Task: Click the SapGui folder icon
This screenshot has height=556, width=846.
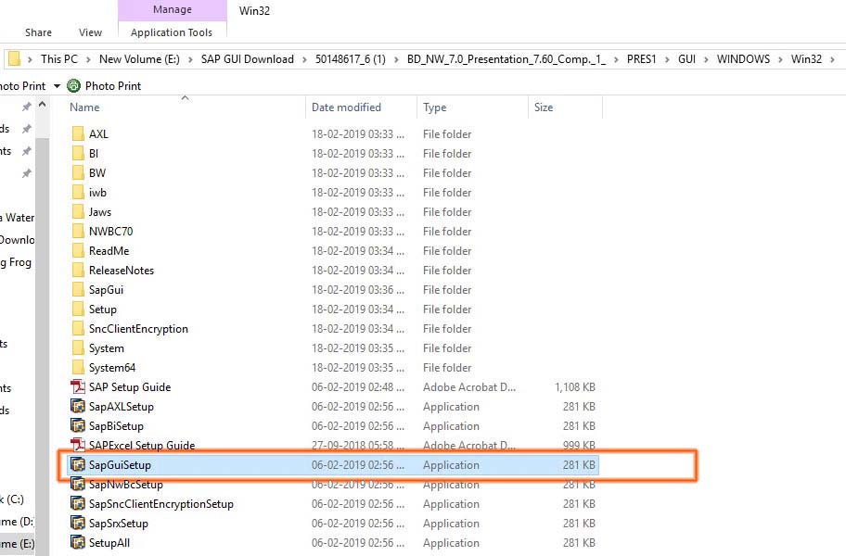Action: tap(78, 289)
